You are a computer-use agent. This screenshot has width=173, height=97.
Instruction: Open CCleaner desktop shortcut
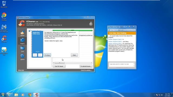(4, 39)
